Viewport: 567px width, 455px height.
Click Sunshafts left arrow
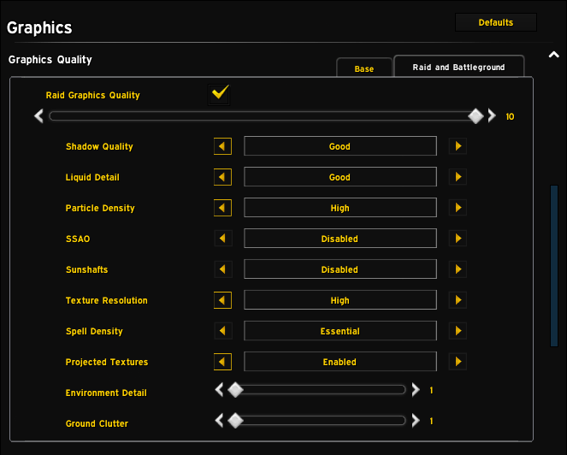[x=222, y=269]
